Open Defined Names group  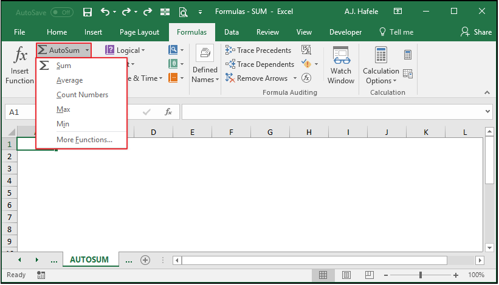point(205,65)
